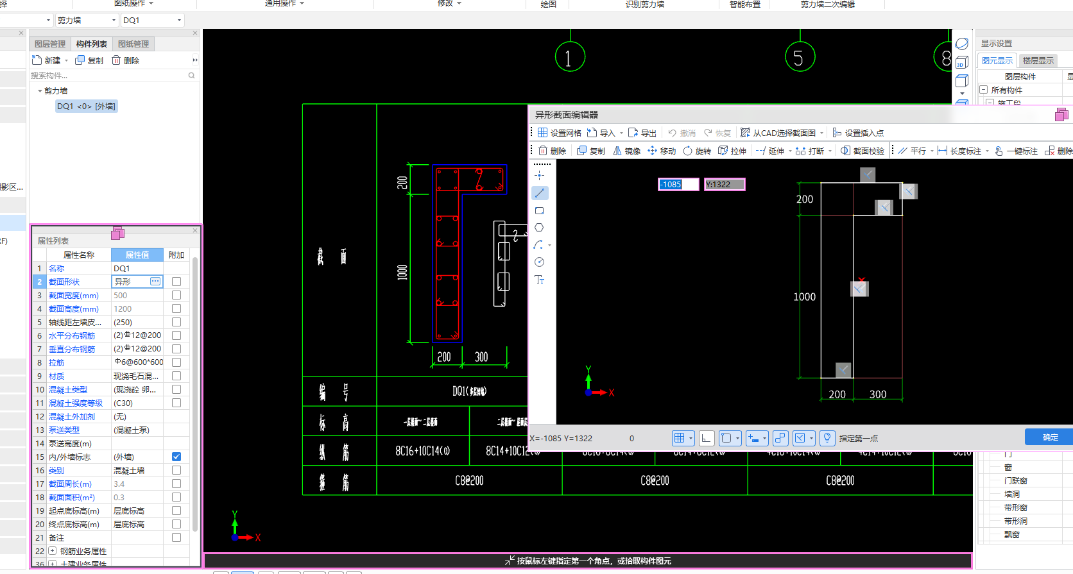Select the stretch (拉伸) tool
Viewport: 1073px width, 574px height.
tap(732, 151)
